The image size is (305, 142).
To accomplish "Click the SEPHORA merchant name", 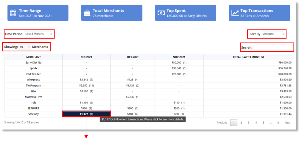I will pyautogui.click(x=33, y=108).
